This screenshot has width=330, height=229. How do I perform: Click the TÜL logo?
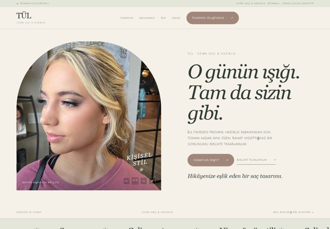click(24, 16)
